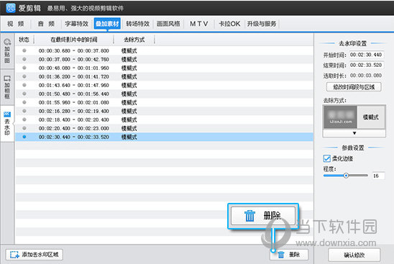The height and width of the screenshot is (264, 394).
Task: Click status dot of row 00:00:30.680
Action: pos(24,50)
